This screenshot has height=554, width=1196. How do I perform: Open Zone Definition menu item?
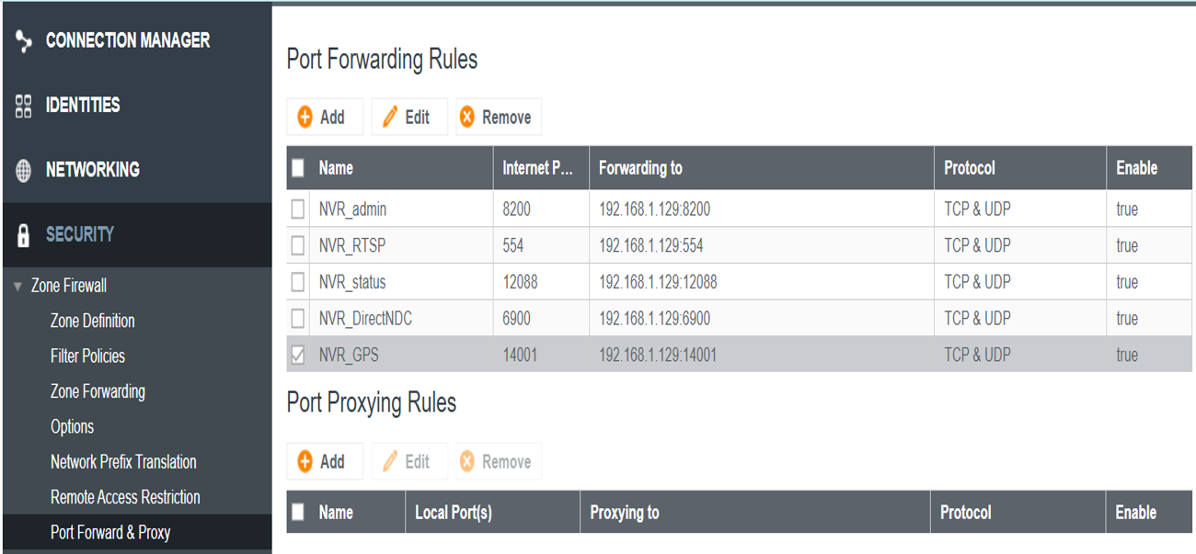click(93, 321)
